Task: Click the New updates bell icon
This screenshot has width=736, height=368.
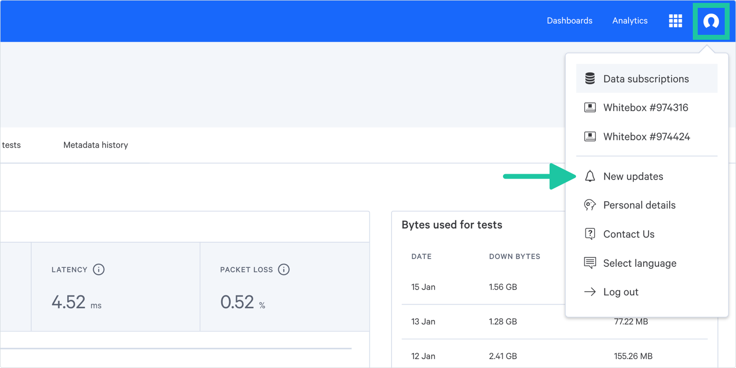Action: 590,177
